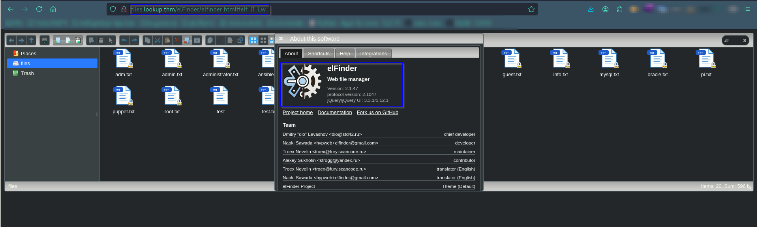The height and width of the screenshot is (227, 758).
Task: Select the adm.txt file
Action: 124,63
